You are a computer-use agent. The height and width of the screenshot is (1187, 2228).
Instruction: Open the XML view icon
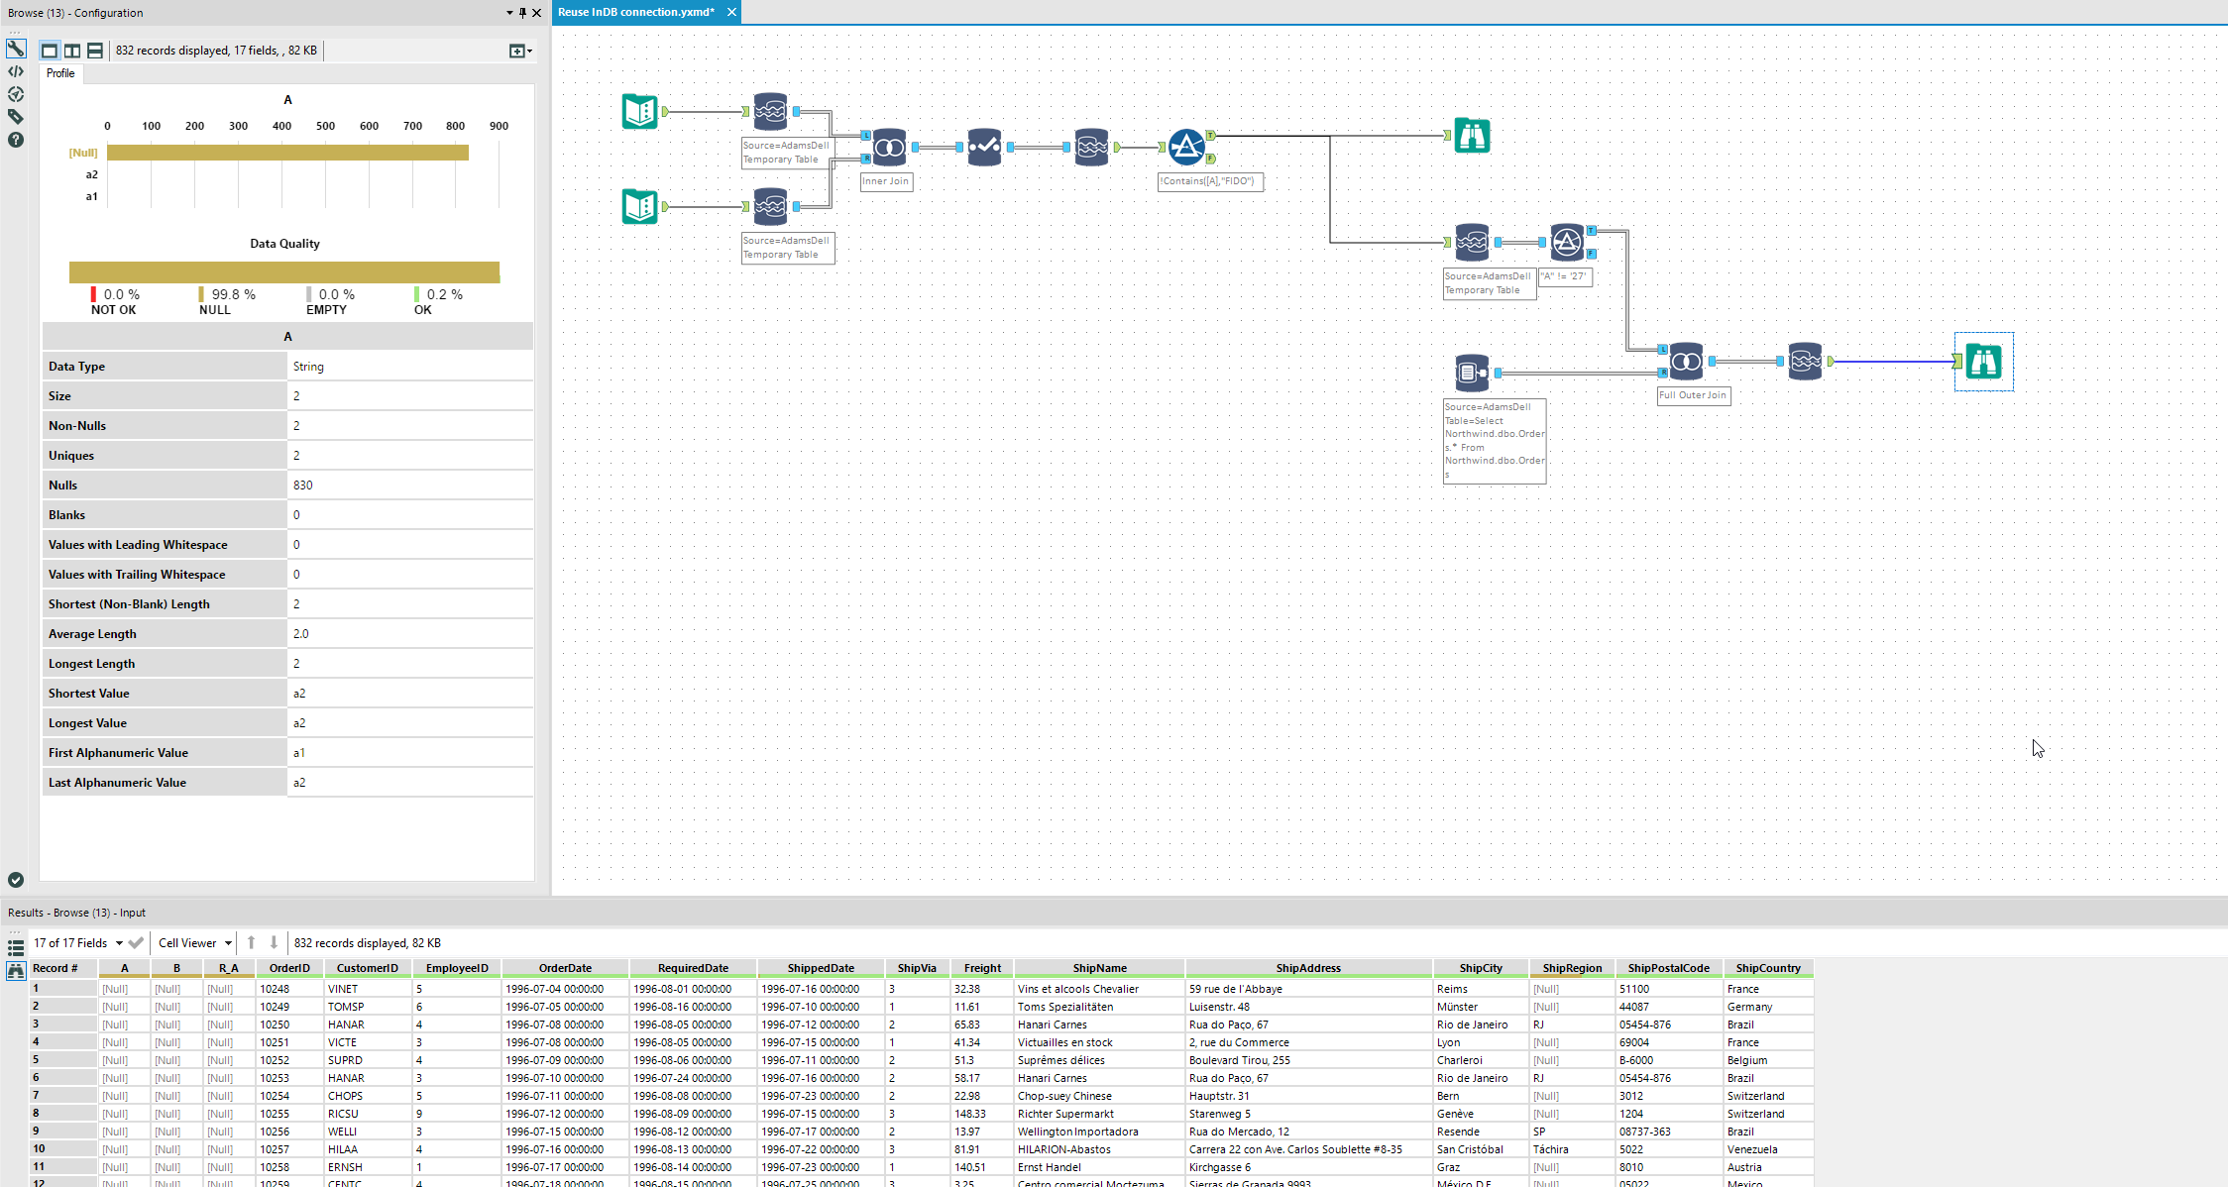(16, 71)
